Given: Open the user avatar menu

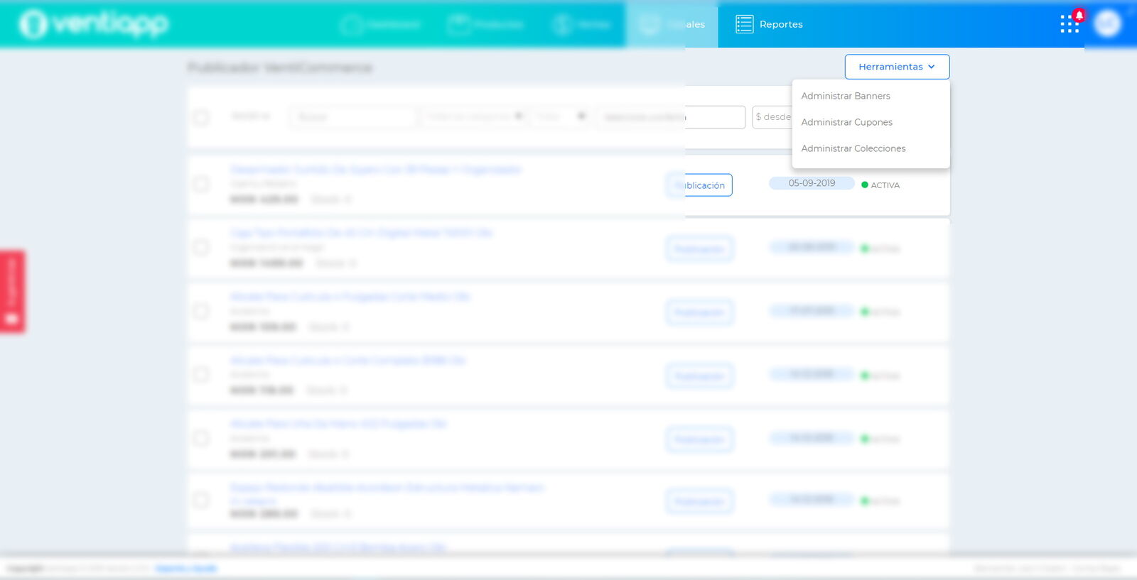Looking at the screenshot, I should [1107, 23].
